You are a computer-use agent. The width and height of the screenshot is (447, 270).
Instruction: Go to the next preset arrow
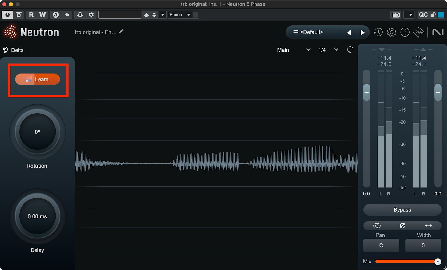(362, 33)
